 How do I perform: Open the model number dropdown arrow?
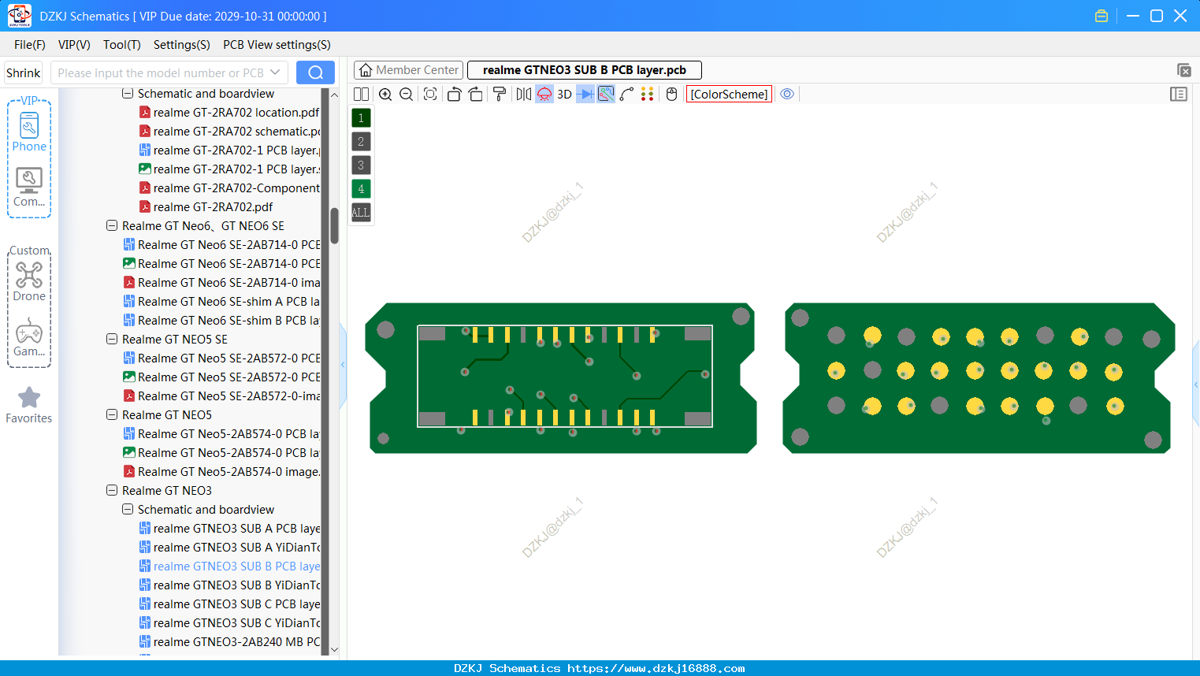pos(275,72)
